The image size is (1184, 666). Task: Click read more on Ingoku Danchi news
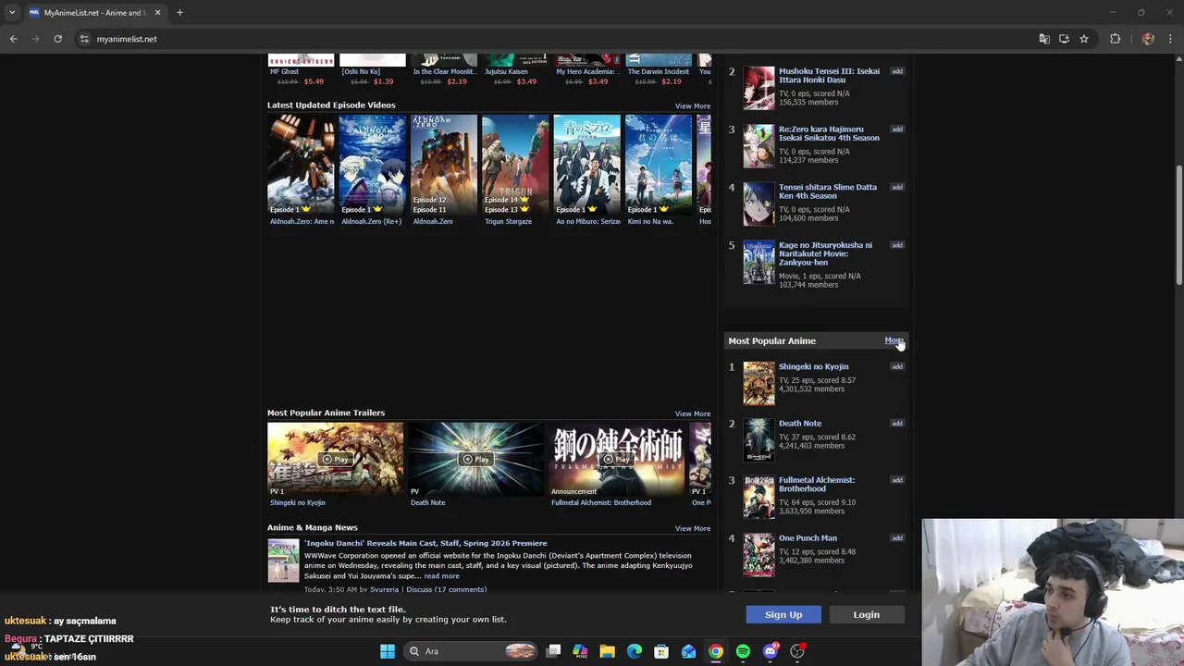pos(441,576)
